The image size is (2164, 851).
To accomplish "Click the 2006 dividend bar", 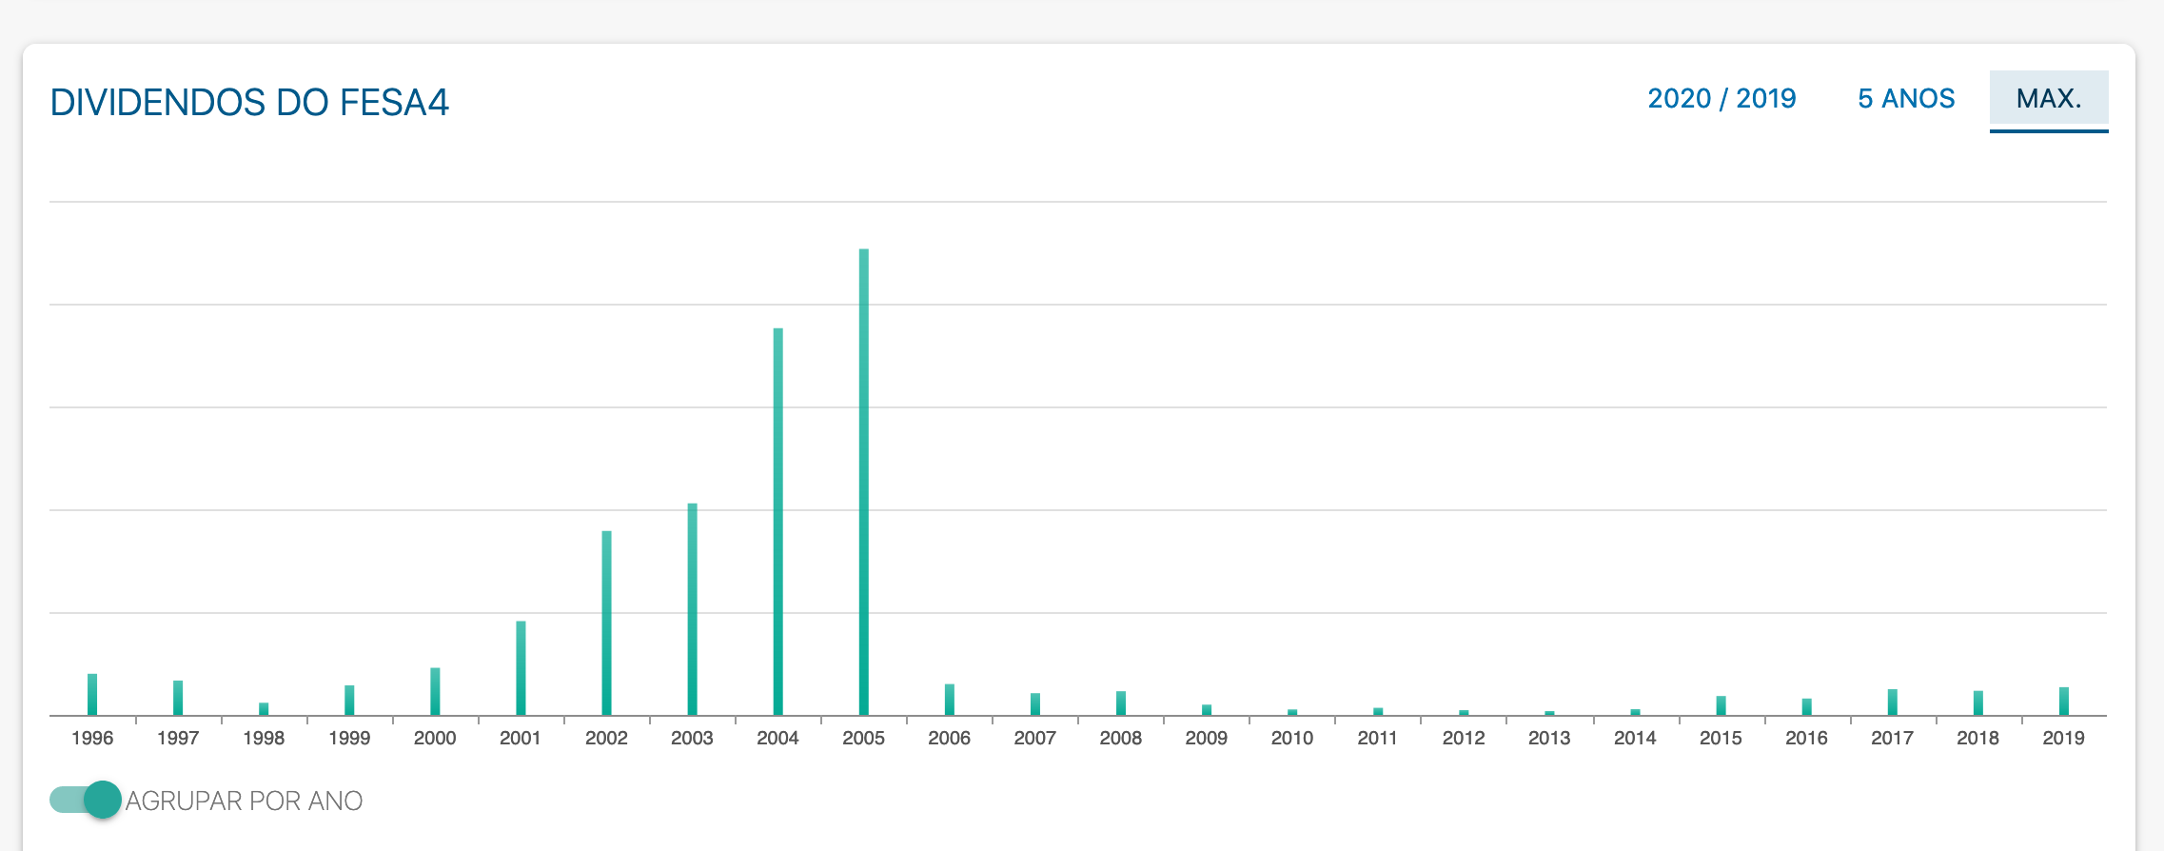I will point(950,700).
